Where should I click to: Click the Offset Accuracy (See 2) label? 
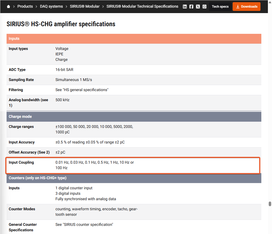pyautogui.click(x=29, y=152)
